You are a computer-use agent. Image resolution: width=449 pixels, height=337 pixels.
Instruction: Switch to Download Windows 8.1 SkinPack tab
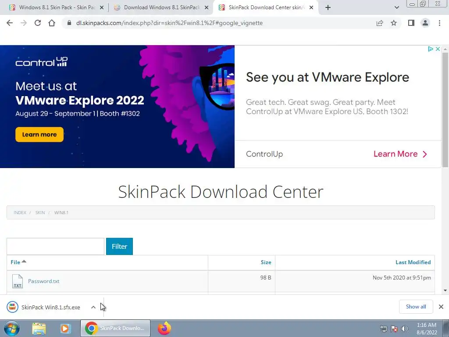[161, 7]
